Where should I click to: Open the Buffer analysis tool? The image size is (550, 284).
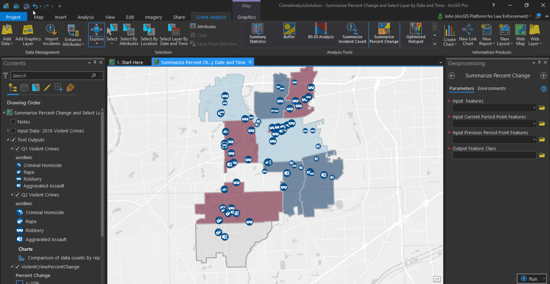(x=289, y=31)
